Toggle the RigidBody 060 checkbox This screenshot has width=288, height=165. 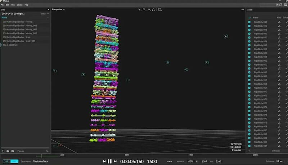(x=249, y=53)
